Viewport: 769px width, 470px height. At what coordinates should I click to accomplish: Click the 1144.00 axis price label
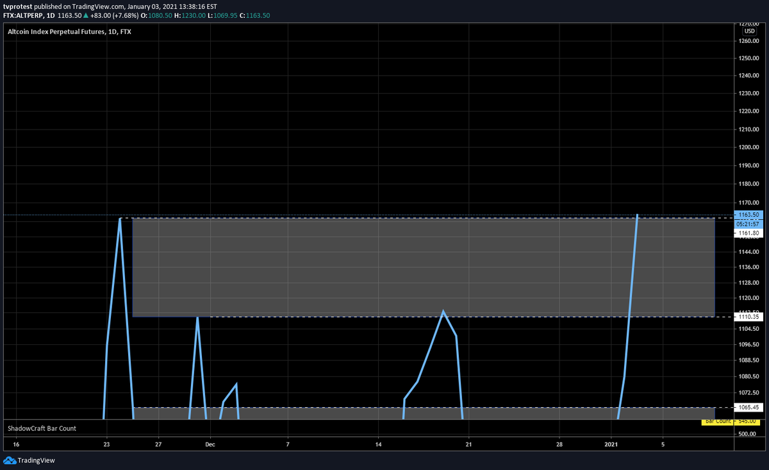[748, 251]
